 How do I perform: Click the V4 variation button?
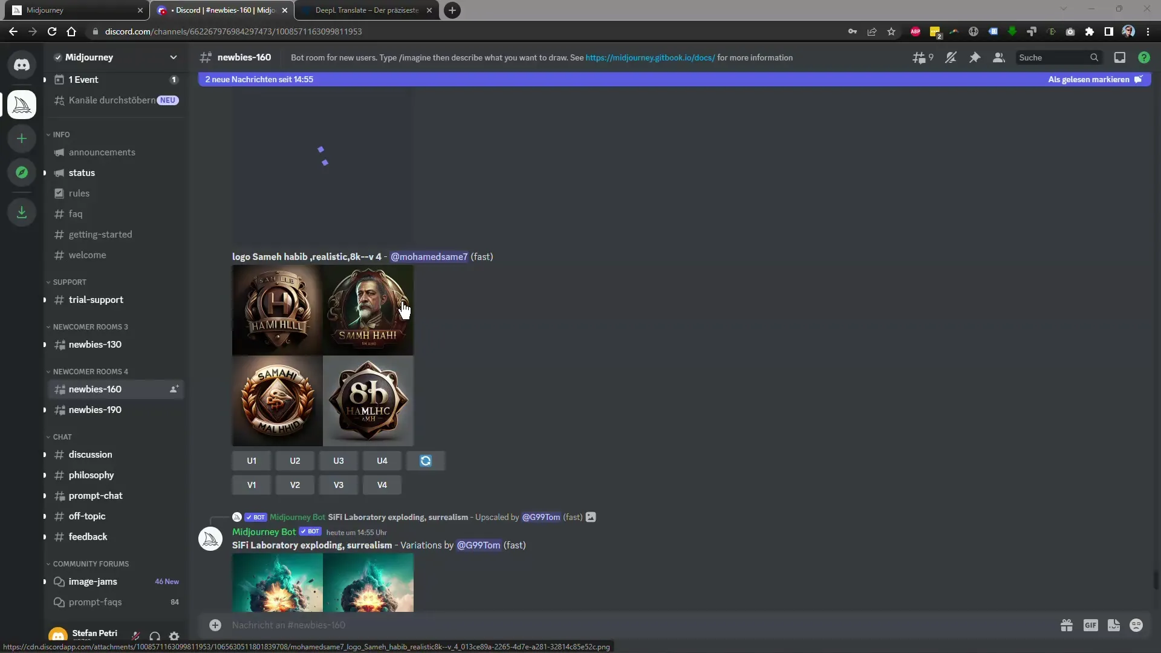click(x=382, y=485)
